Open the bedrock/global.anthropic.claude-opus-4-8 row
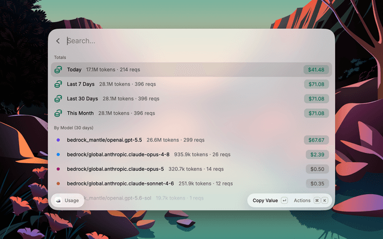The image size is (383, 239). (191, 154)
